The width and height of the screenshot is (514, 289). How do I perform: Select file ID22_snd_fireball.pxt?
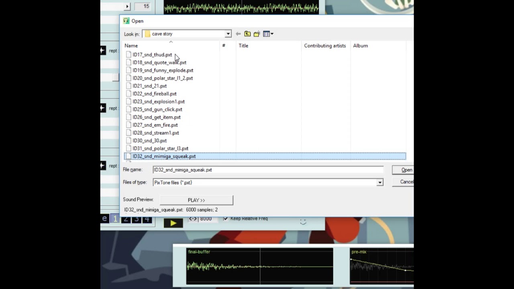coord(155,94)
